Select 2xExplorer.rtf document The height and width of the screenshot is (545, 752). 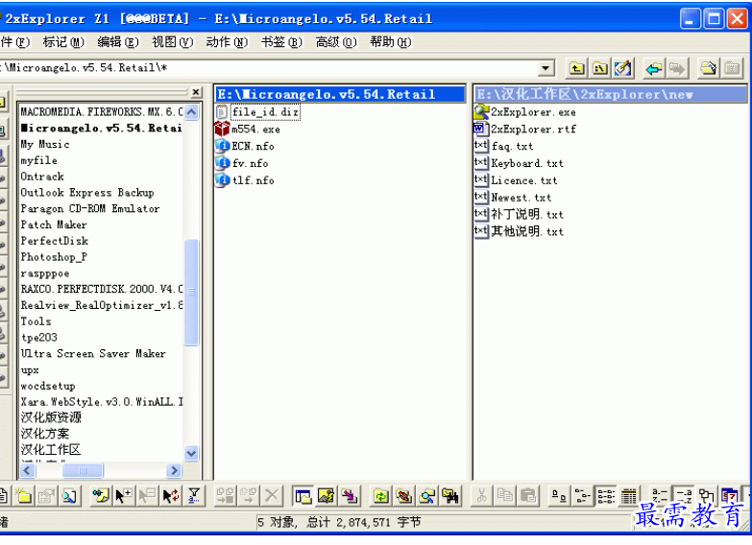[x=525, y=129]
